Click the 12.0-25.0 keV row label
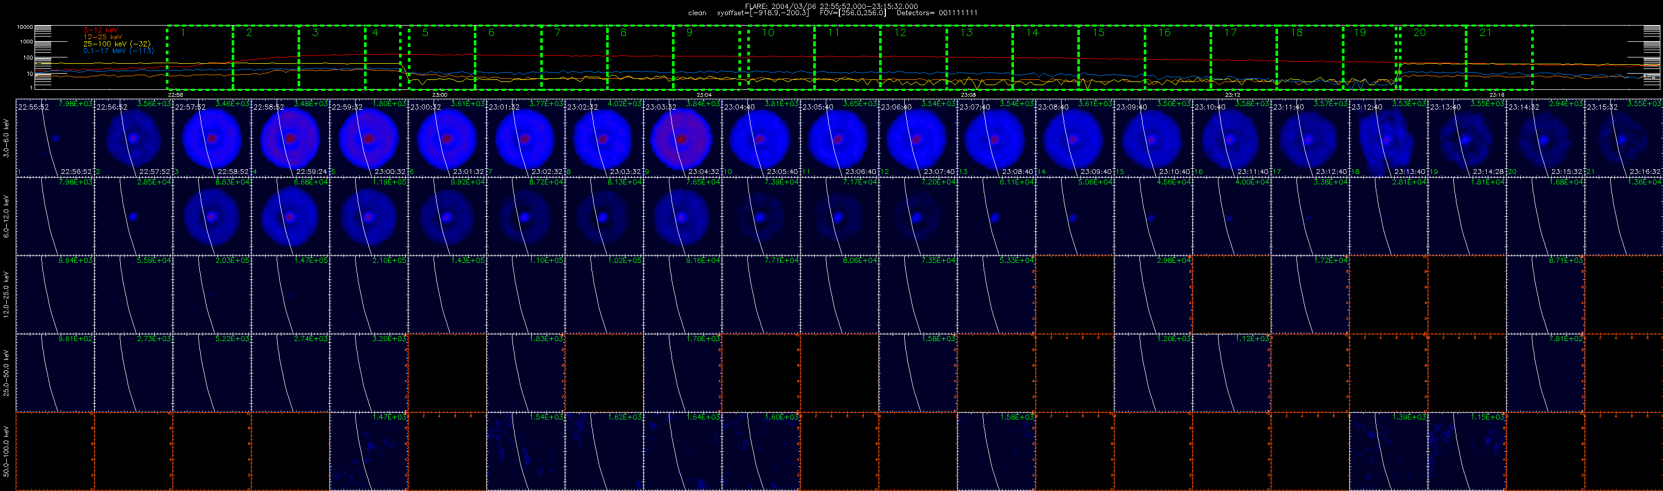Image resolution: width=1663 pixels, height=491 pixels. pos(6,294)
